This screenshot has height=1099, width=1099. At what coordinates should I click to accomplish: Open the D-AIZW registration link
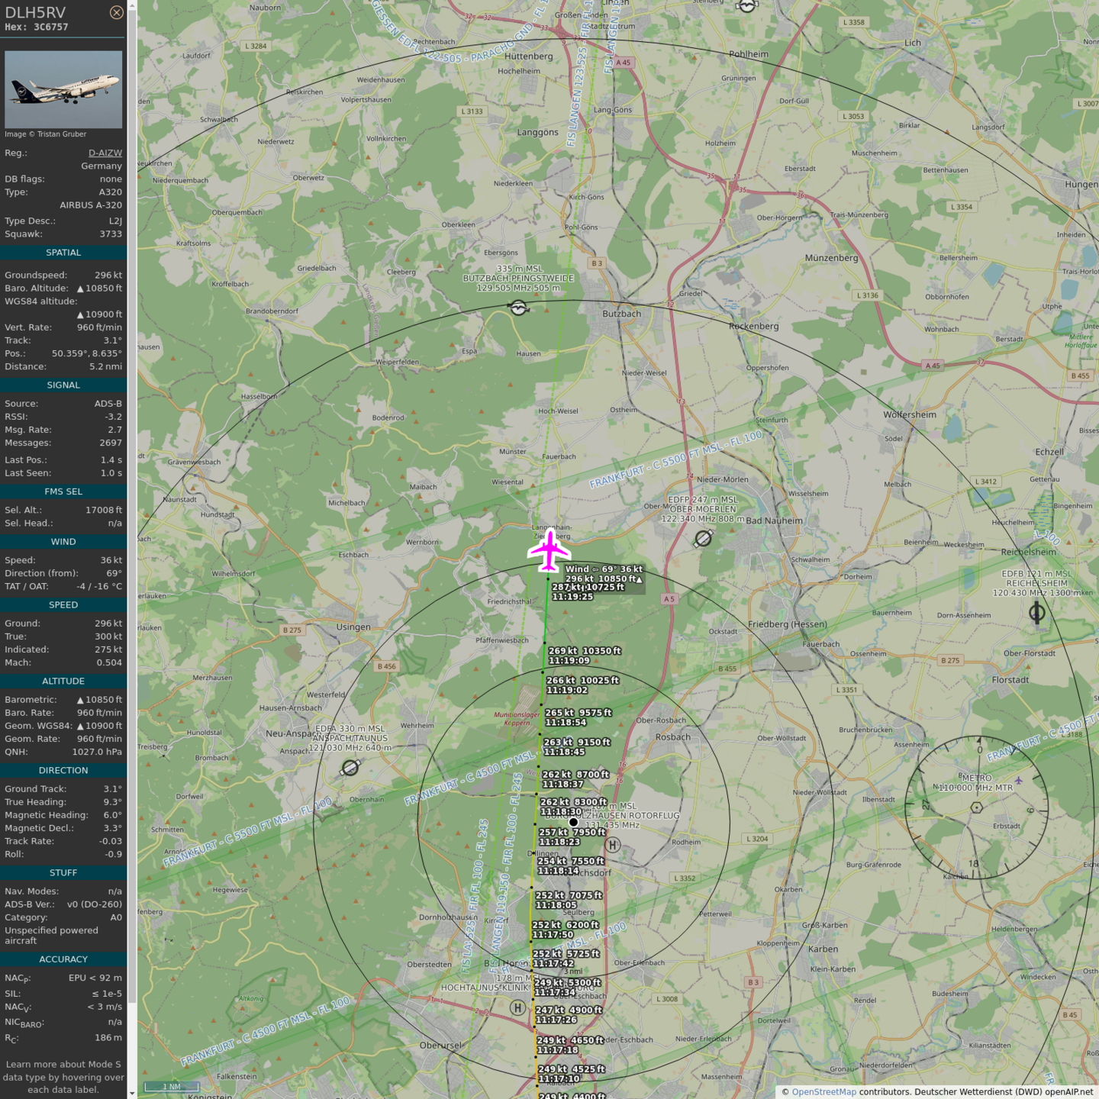point(105,153)
